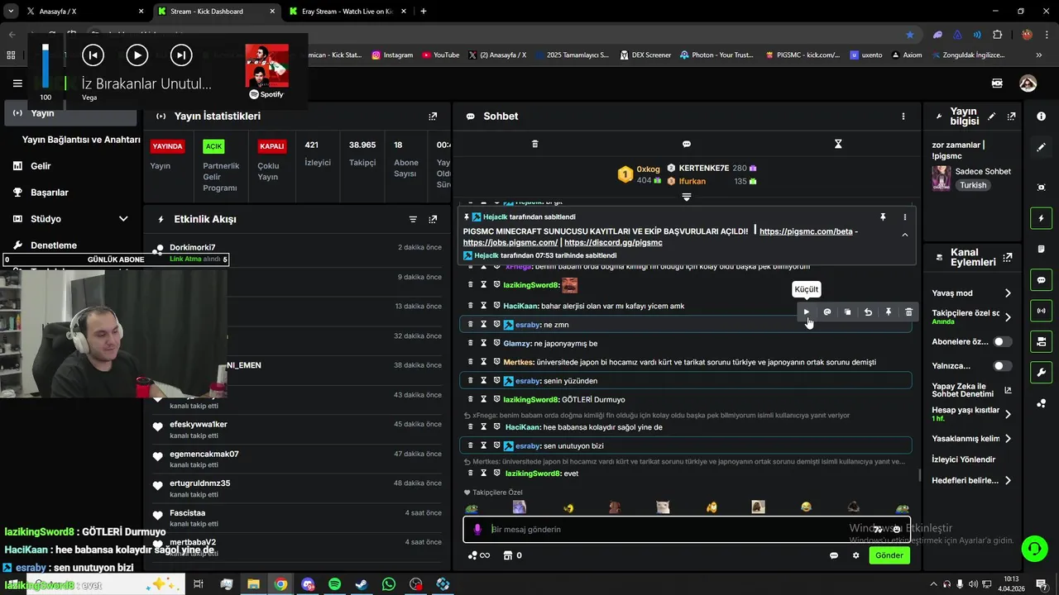Click the Gönder send button
1059x595 pixels.
pyautogui.click(x=889, y=555)
